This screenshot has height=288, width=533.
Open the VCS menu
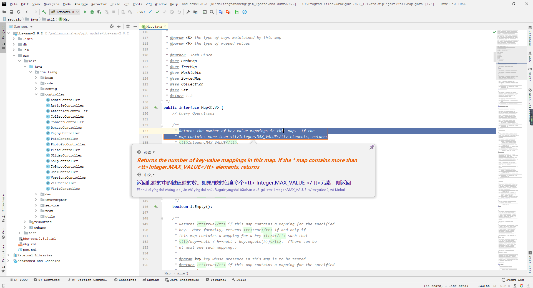point(149,4)
